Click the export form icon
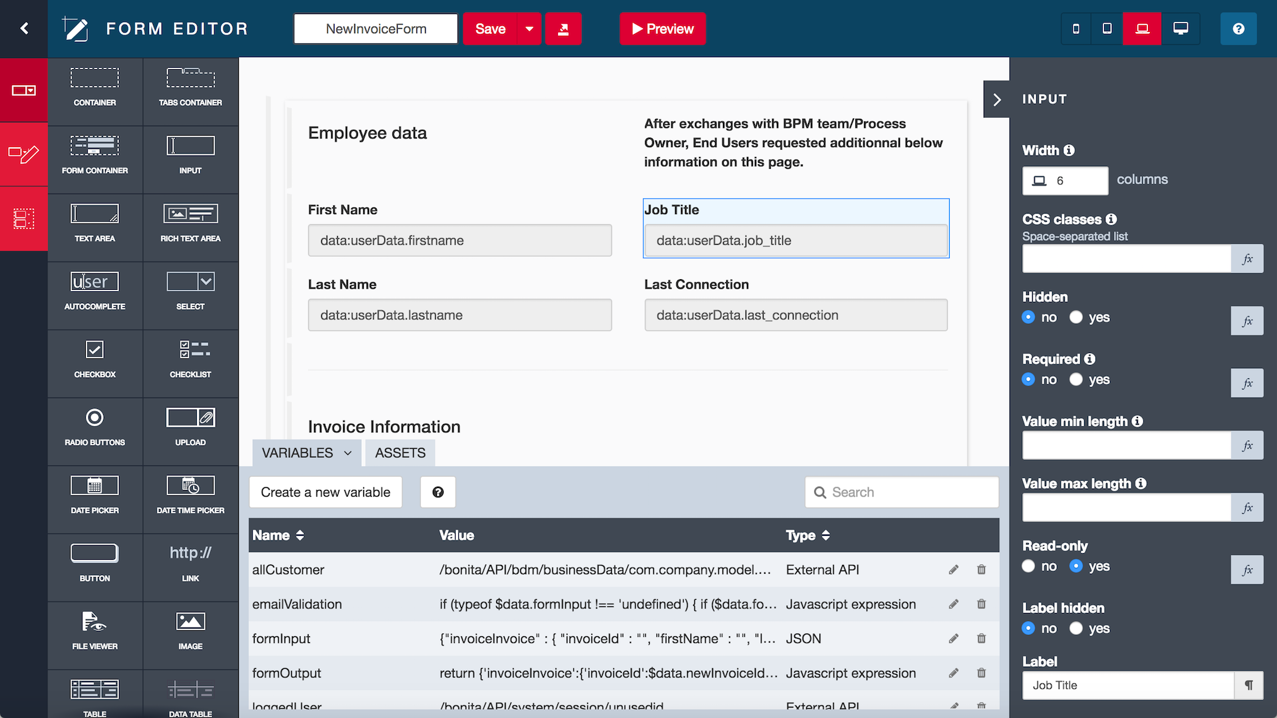This screenshot has height=718, width=1277. [563, 29]
